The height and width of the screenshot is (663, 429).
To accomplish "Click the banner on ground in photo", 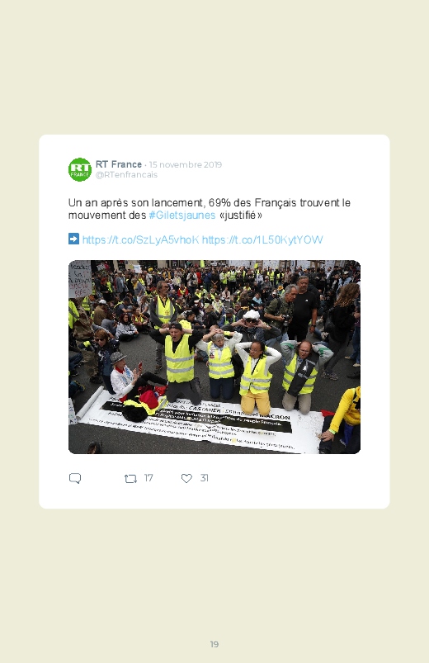I will coord(199,423).
